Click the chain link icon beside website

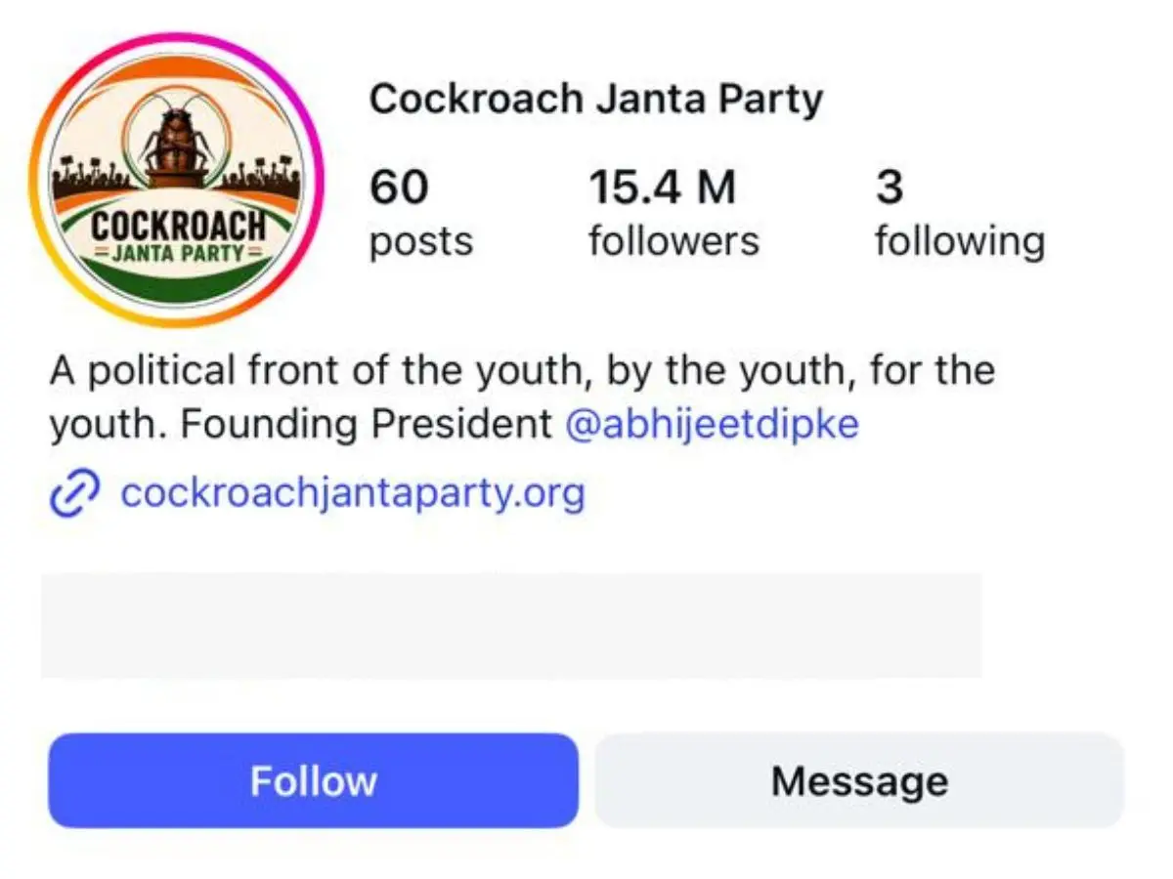(74, 494)
